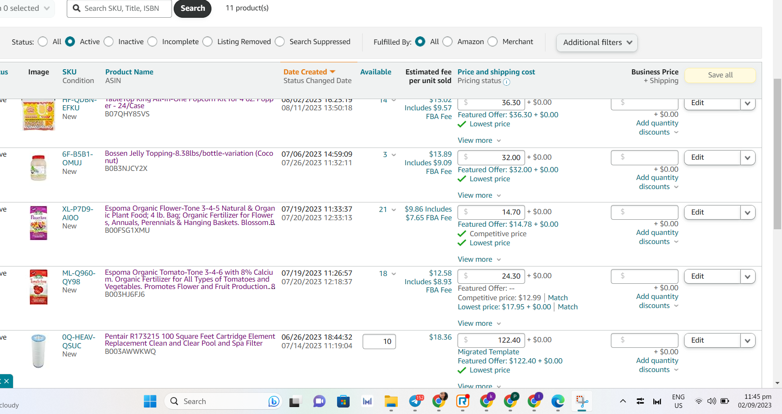This screenshot has height=414, width=782.
Task: Select the Inactive status radio button
Action: [x=109, y=42]
